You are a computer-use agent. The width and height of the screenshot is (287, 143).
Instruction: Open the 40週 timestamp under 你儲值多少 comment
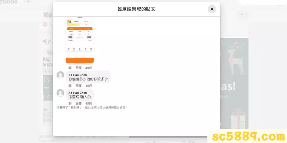pyautogui.click(x=89, y=86)
